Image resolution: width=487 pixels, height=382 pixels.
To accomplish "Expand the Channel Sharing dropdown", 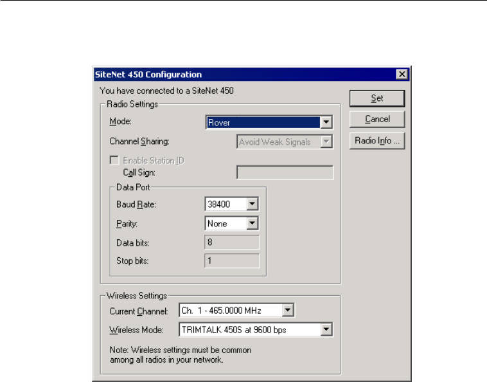I will (x=326, y=141).
